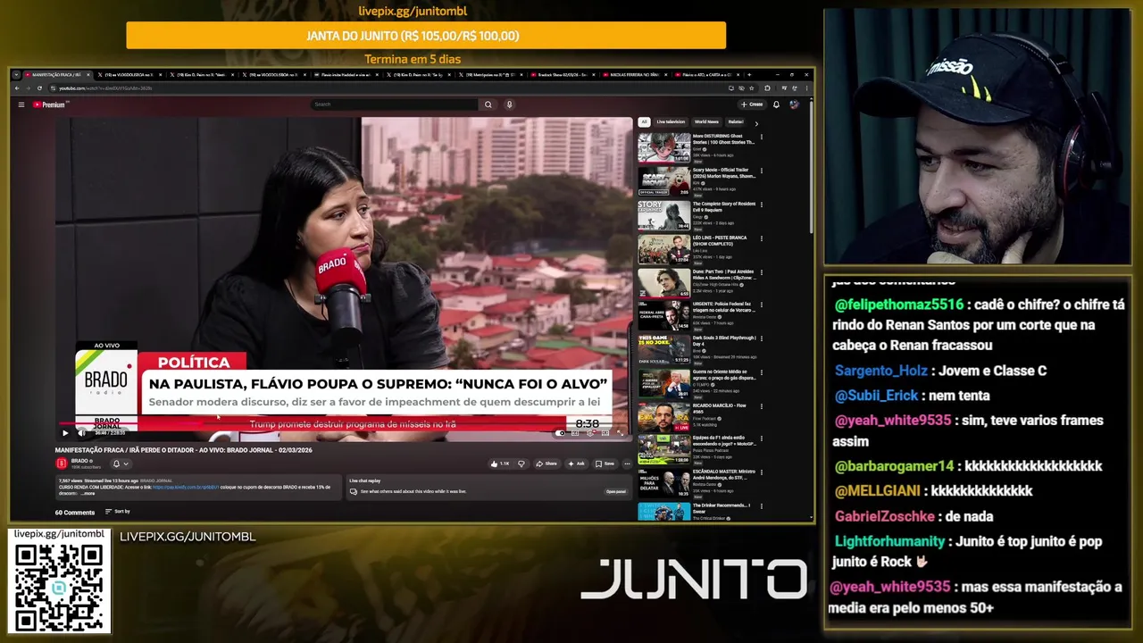This screenshot has height=643, width=1143.
Task: Focus the YouTube search field
Action: (x=394, y=104)
